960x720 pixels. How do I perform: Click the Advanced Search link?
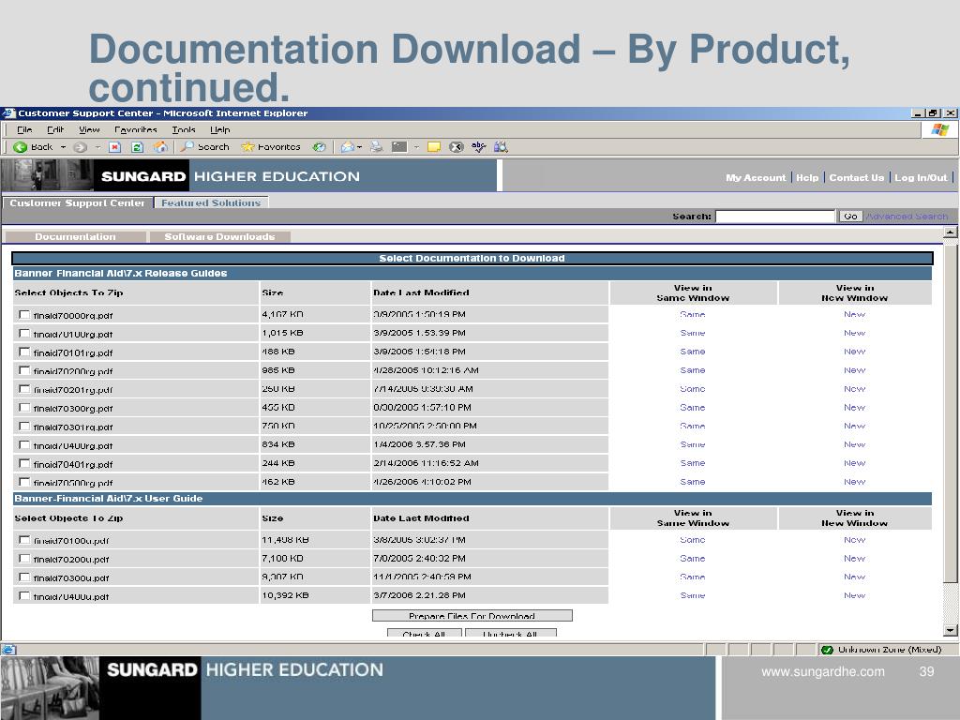pos(907,217)
